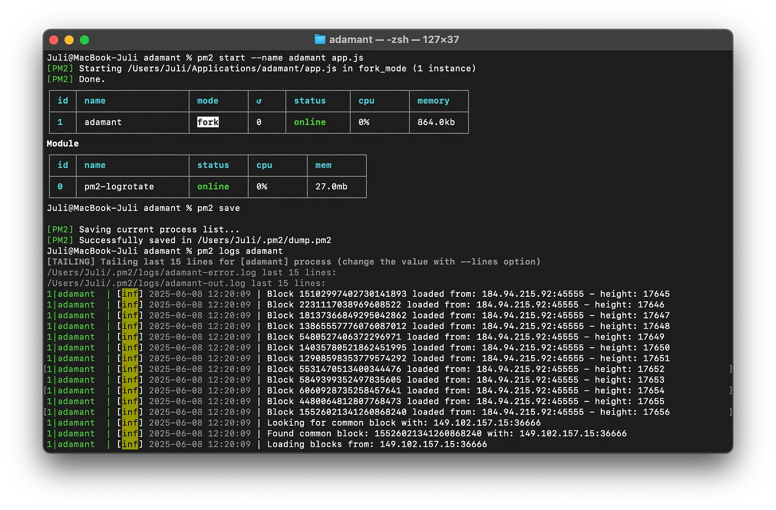
Task: Click block ID '5531470513400344476'
Action: (350, 369)
